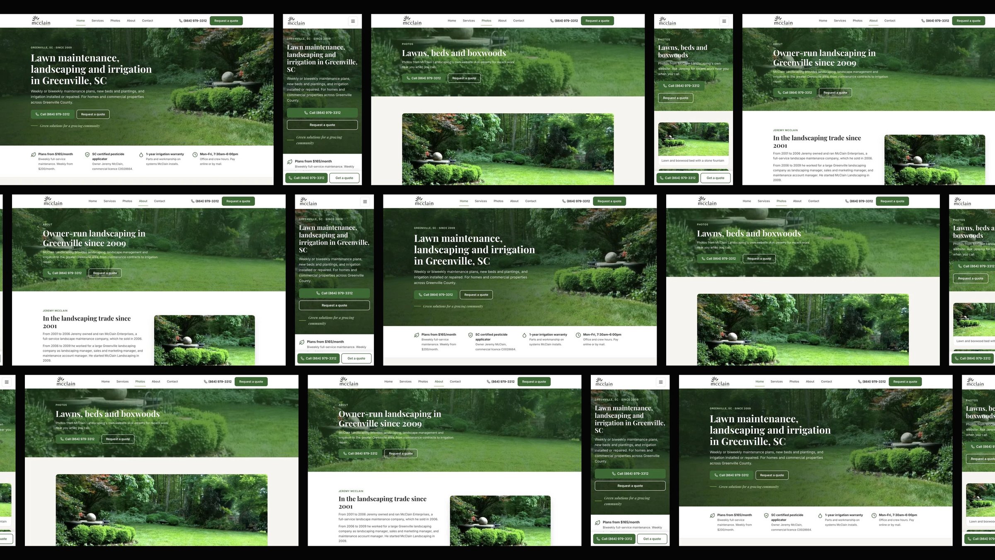Tap hamburger menu in bottom-row mobile Home mockup
Viewport: 995px width, 560px height.
tap(661, 382)
